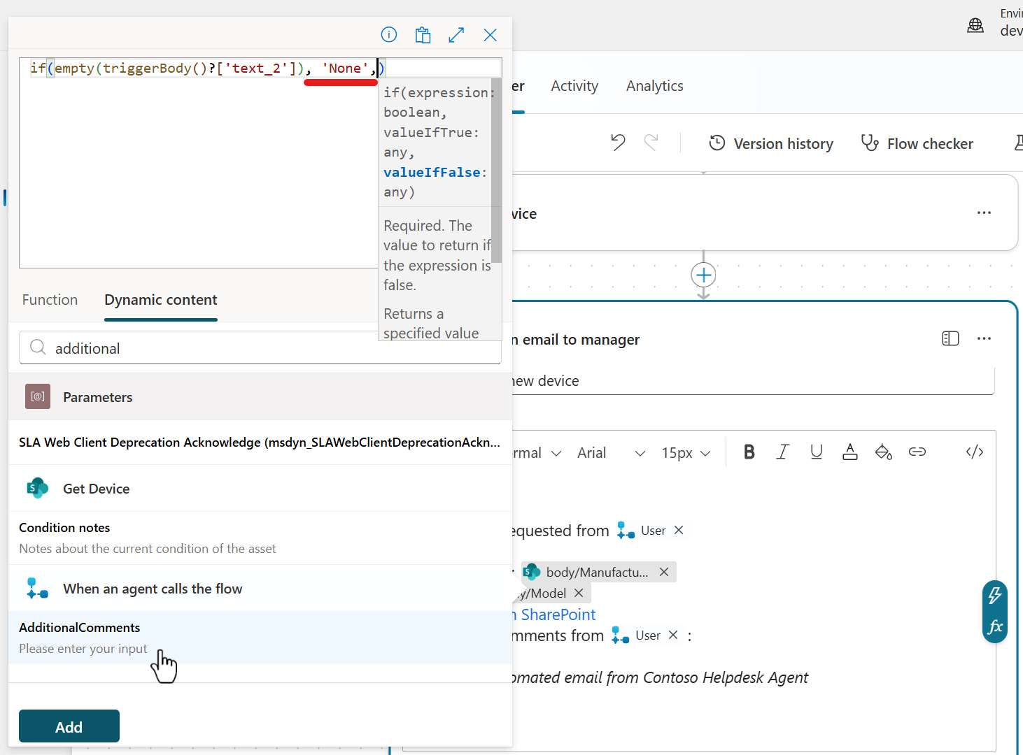The width and height of the screenshot is (1023, 755).
Task: Expand the expression editor to full size
Action: (x=456, y=35)
